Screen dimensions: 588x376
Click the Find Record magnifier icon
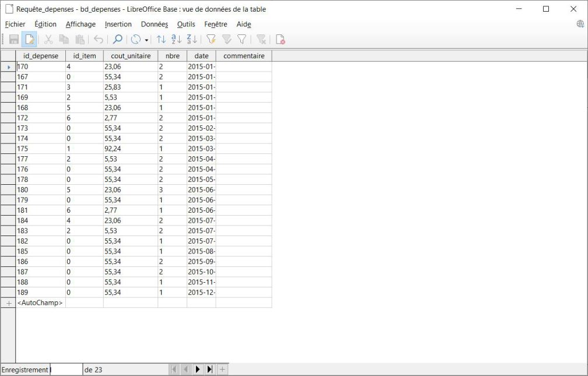coord(117,40)
